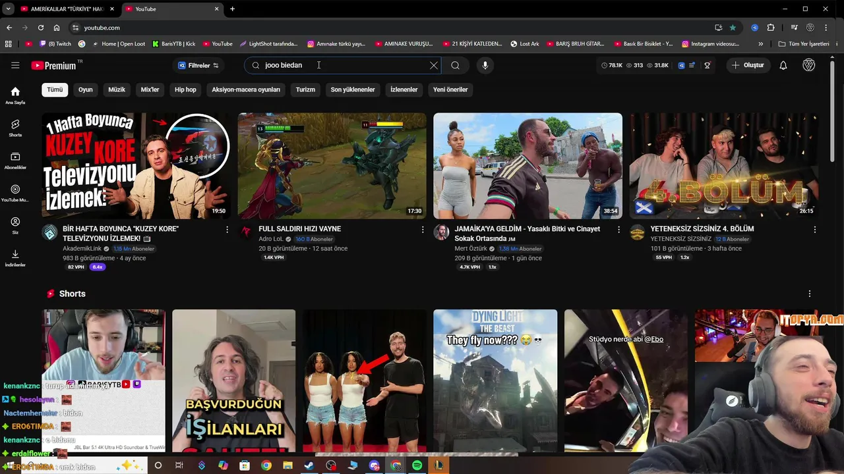The width and height of the screenshot is (844, 474).
Task: Open Mert Öztürk channel link
Action: [471, 249]
